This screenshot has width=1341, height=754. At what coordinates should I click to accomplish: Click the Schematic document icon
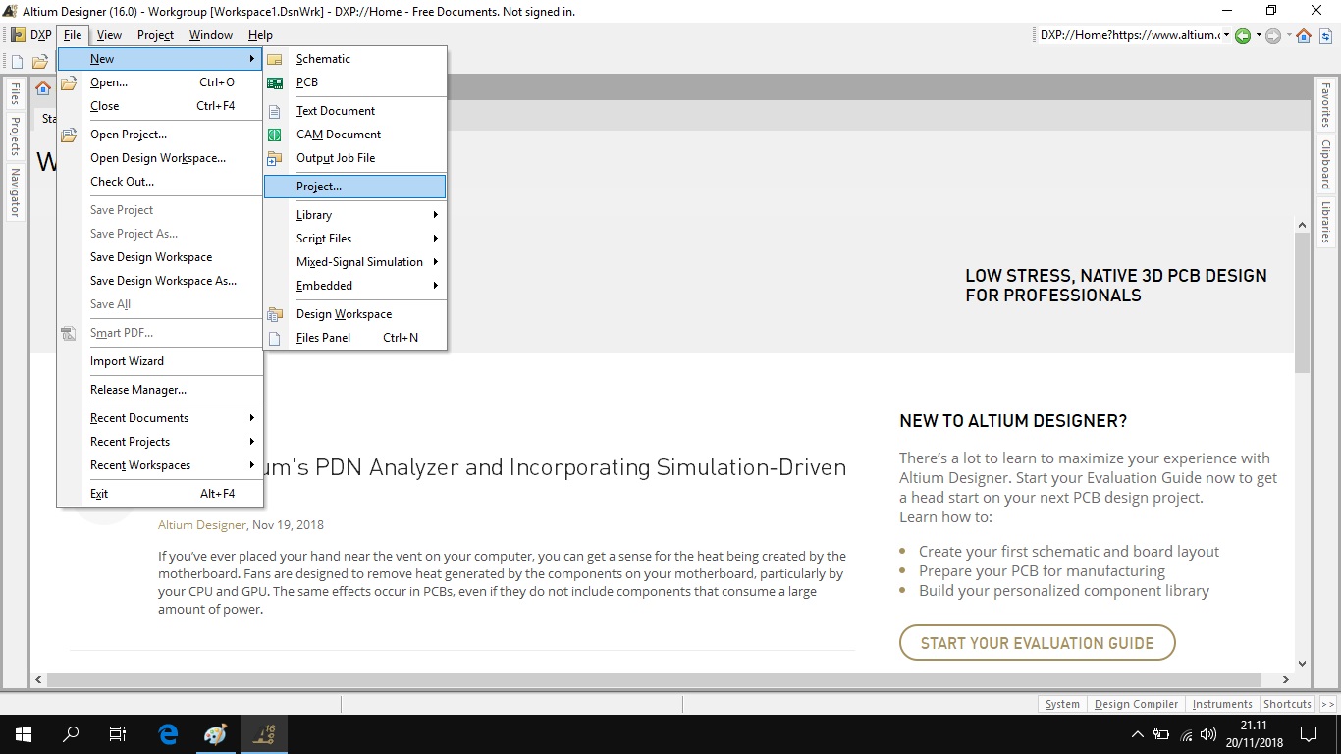tap(275, 59)
